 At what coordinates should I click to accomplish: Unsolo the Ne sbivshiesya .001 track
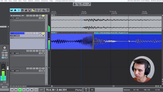[43, 16]
